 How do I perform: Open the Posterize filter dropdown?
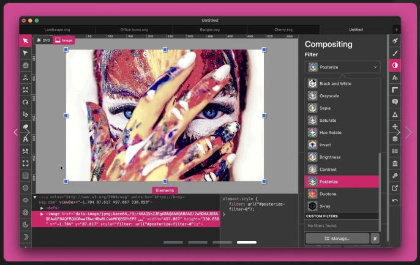[x=343, y=67]
